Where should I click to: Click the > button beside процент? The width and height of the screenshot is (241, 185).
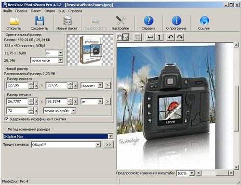107,85
